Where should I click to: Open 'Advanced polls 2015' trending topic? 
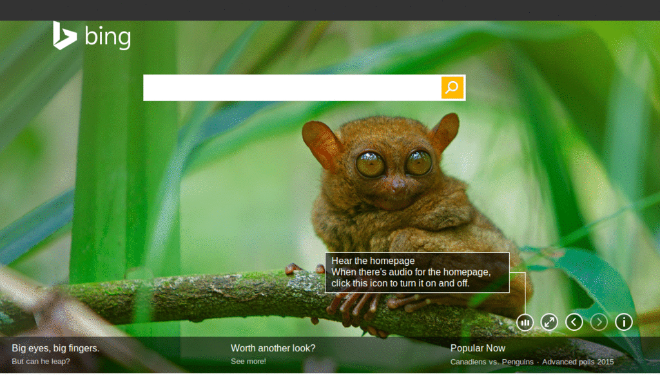click(x=578, y=362)
